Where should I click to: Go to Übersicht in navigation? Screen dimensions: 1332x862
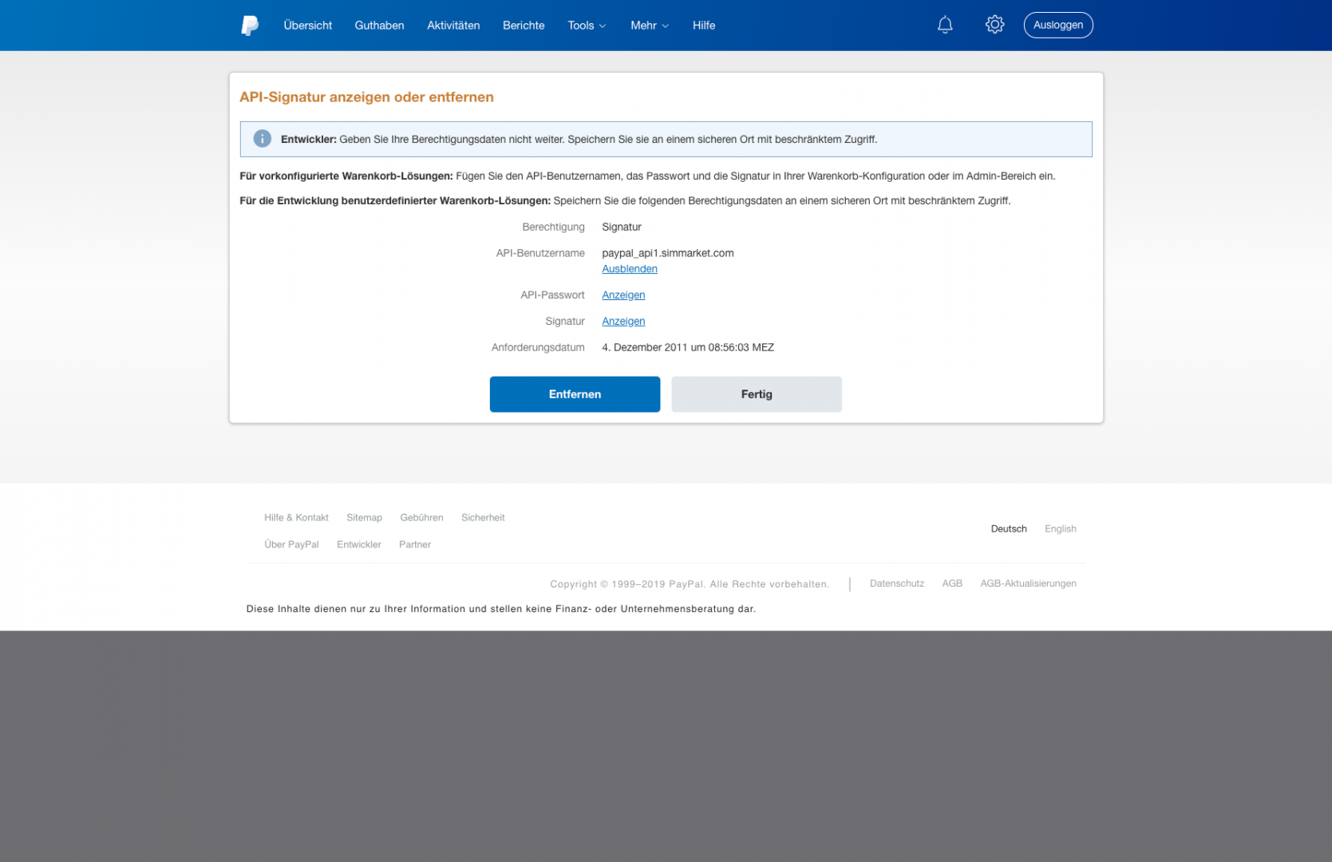(307, 26)
